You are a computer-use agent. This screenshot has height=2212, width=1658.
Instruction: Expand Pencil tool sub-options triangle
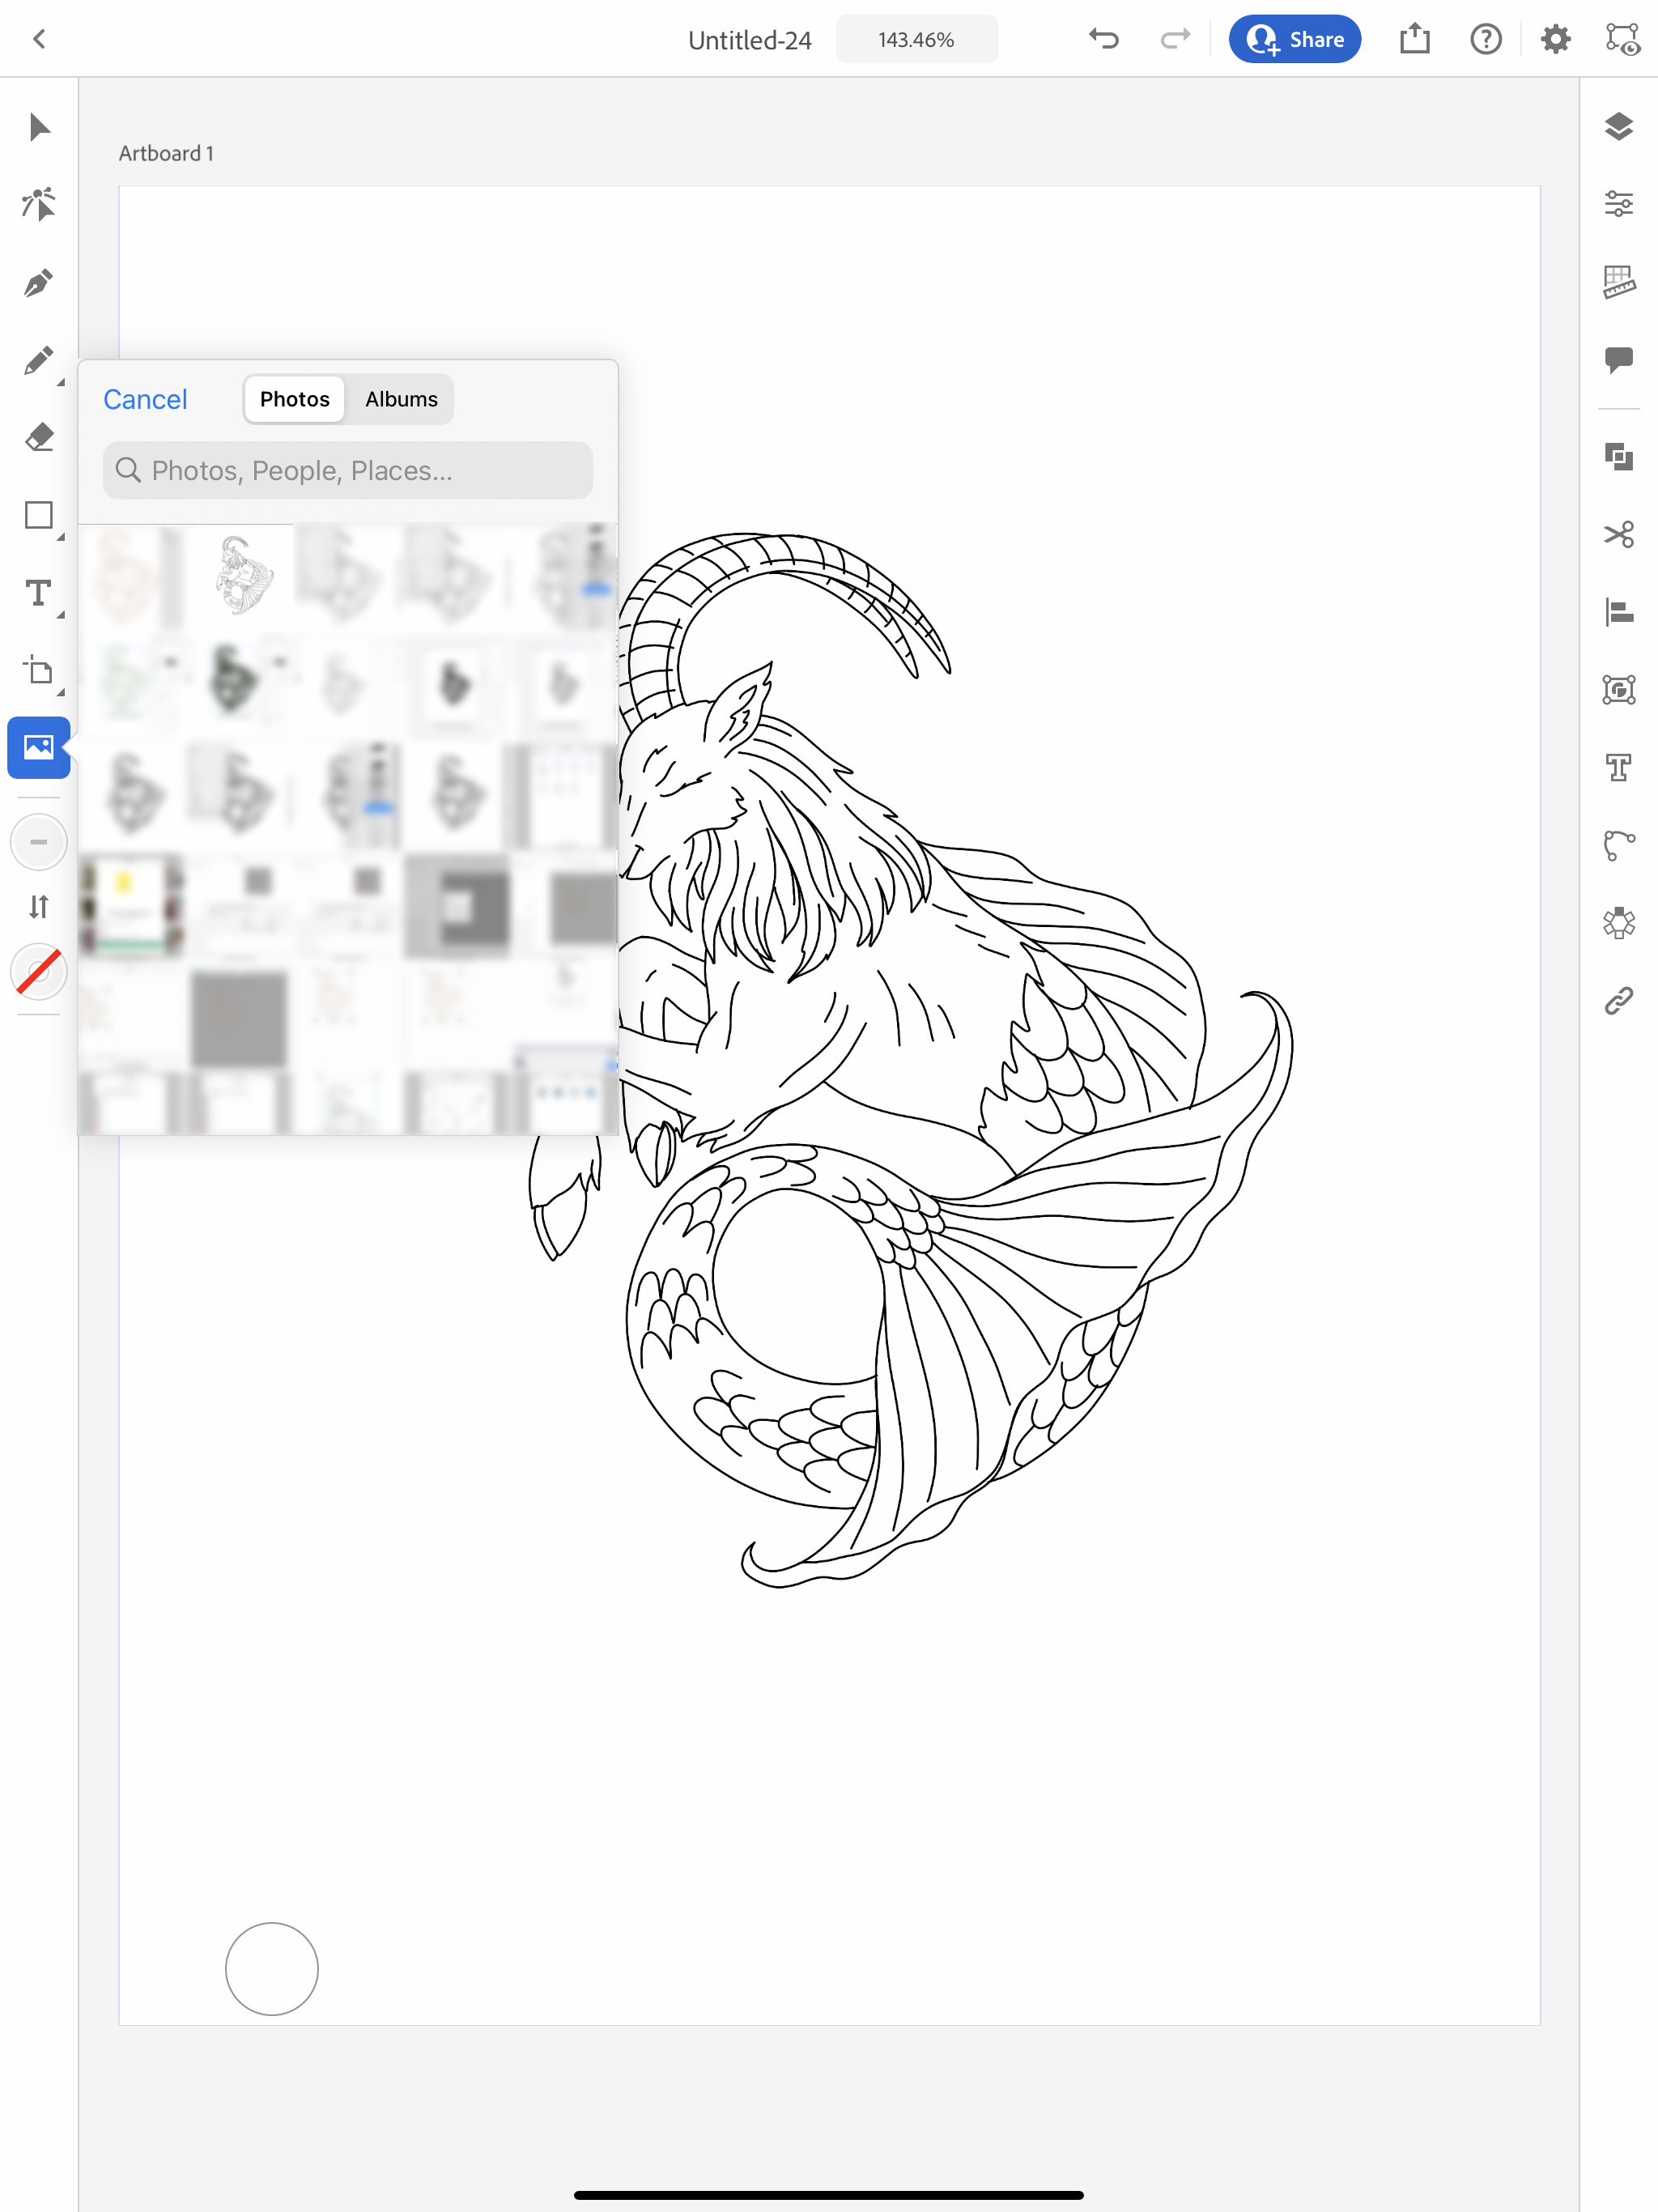coord(61,382)
